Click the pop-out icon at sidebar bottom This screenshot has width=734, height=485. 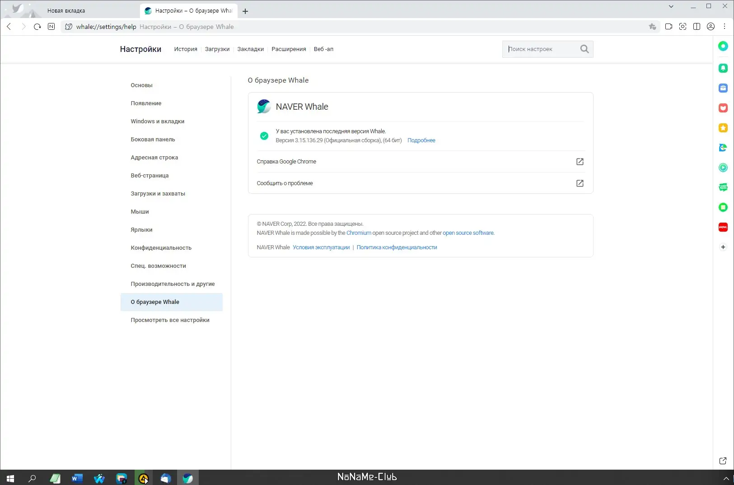723,461
